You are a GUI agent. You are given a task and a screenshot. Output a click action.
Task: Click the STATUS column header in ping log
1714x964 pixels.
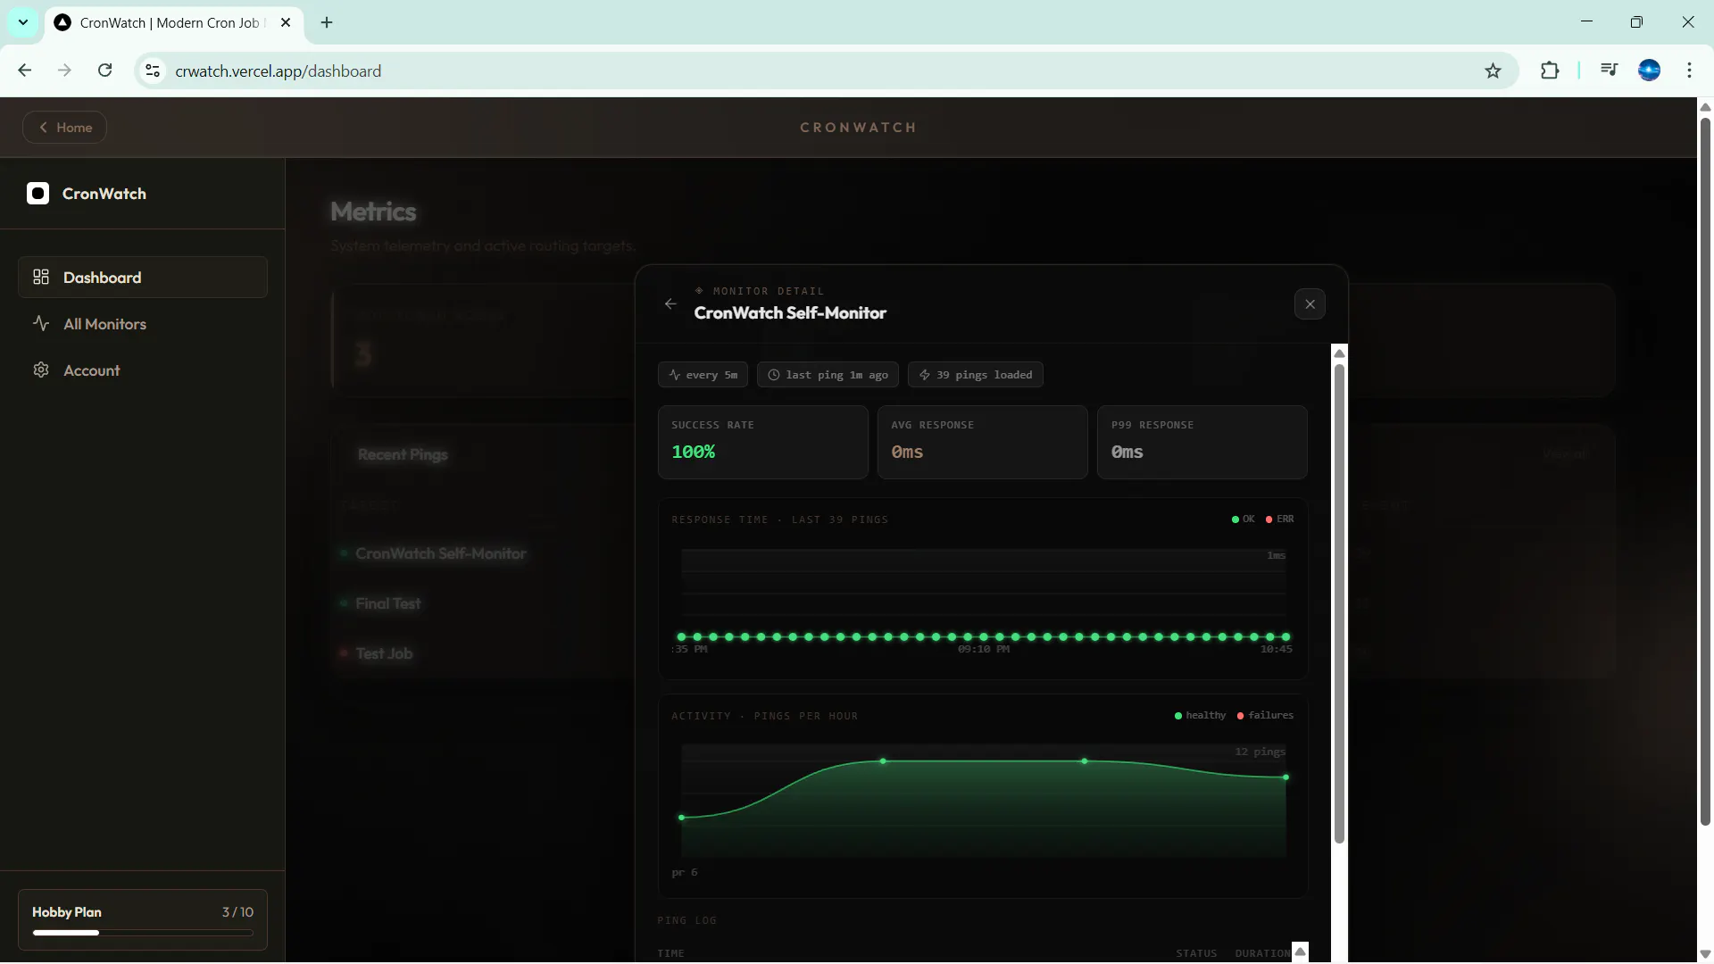pyautogui.click(x=1196, y=953)
